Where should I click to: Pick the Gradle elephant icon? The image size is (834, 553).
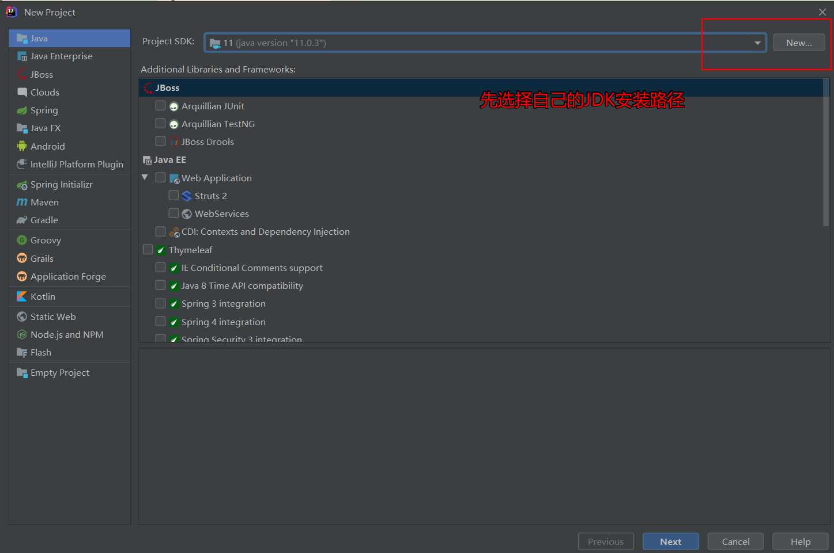[x=22, y=220]
